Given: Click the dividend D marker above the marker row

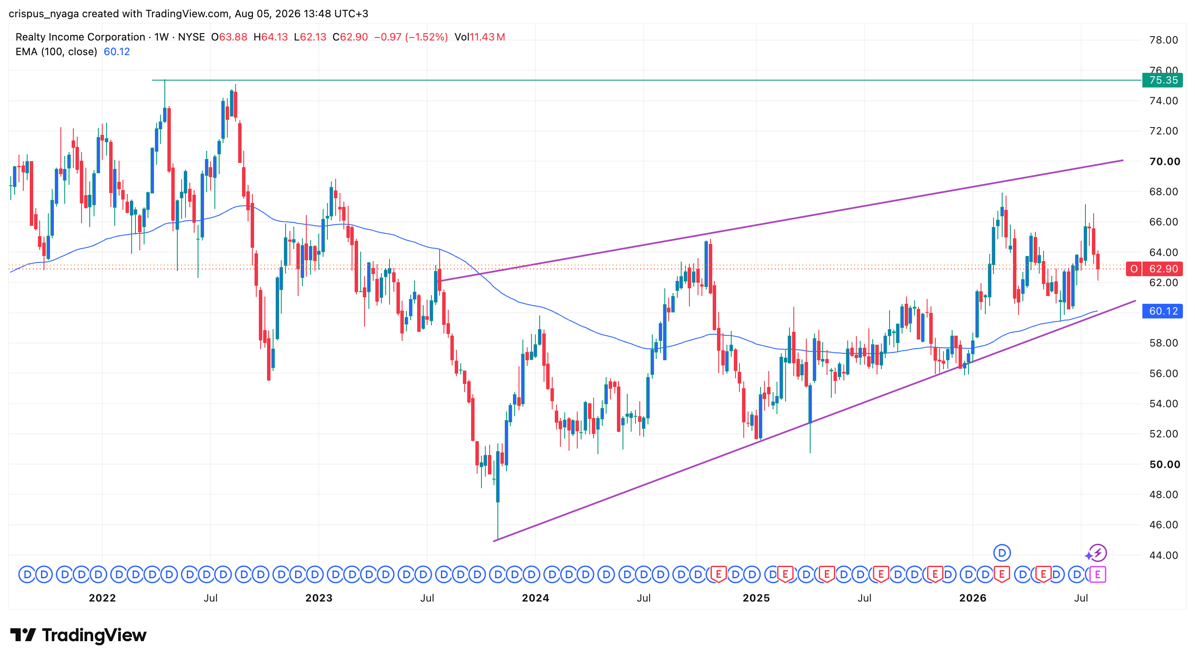Looking at the screenshot, I should click(1002, 552).
